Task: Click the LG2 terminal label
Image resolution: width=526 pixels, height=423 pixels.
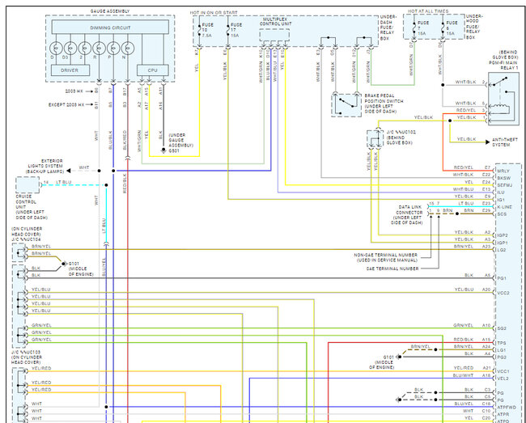Action: pos(502,250)
